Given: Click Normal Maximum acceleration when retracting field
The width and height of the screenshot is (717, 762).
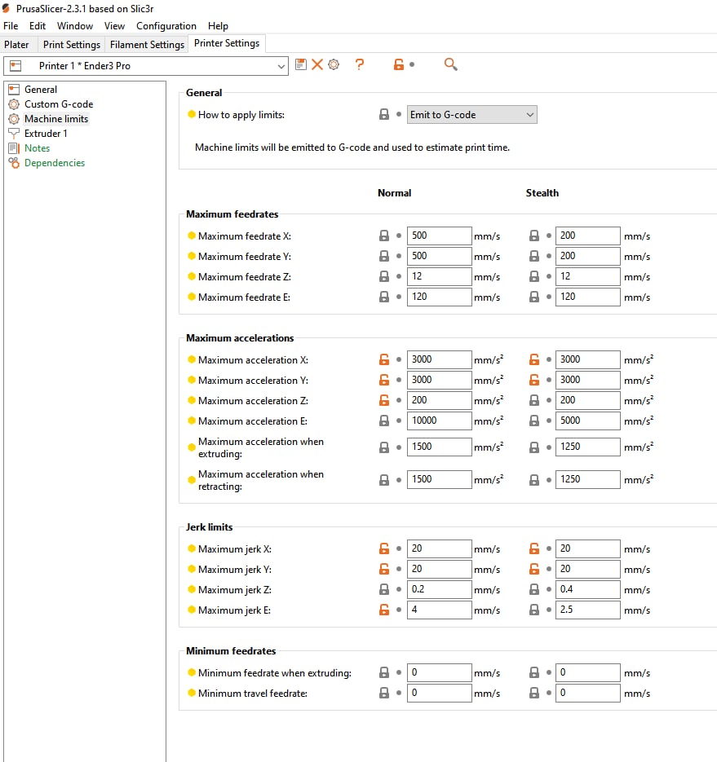Looking at the screenshot, I should click(x=439, y=480).
